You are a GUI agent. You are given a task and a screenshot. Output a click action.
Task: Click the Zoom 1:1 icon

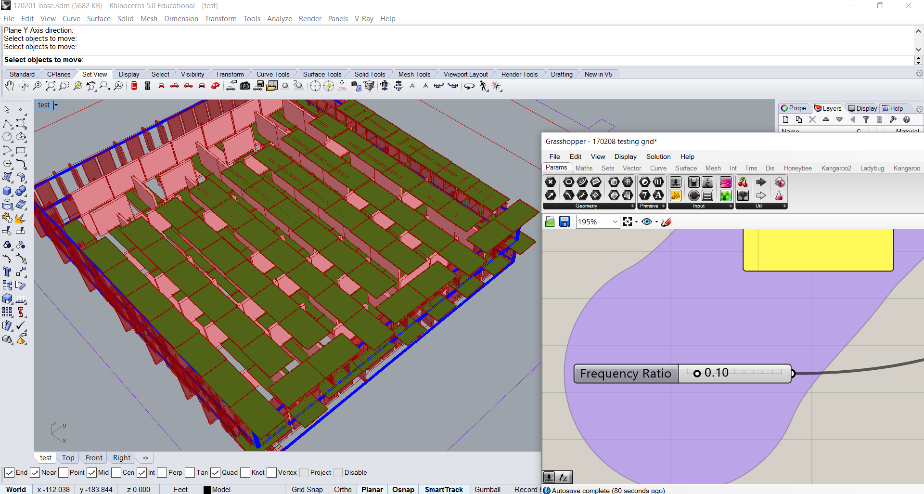point(118,86)
